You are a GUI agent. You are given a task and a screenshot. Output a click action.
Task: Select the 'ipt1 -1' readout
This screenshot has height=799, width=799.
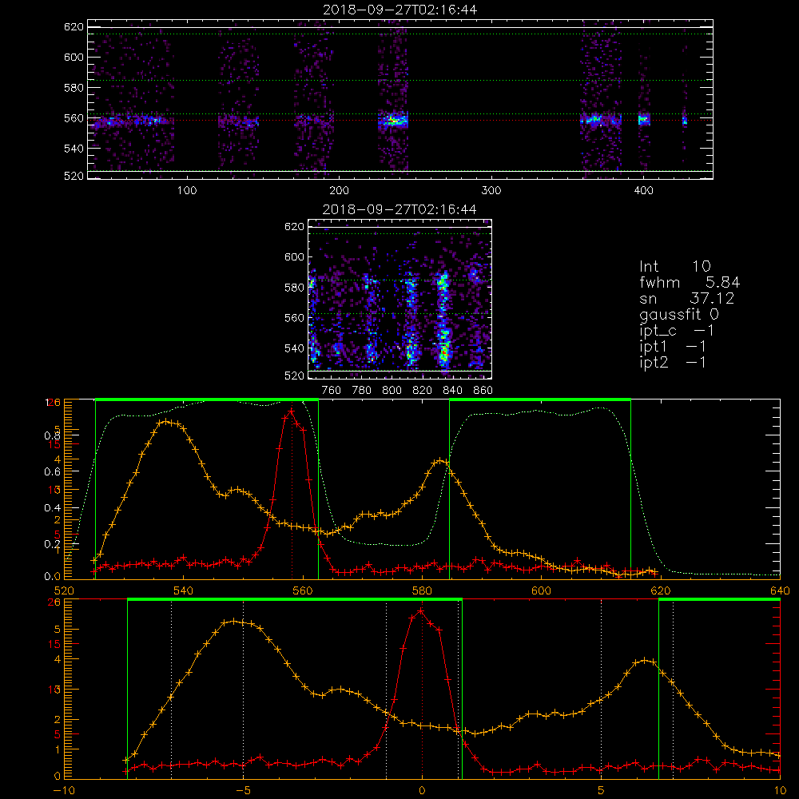tap(673, 347)
